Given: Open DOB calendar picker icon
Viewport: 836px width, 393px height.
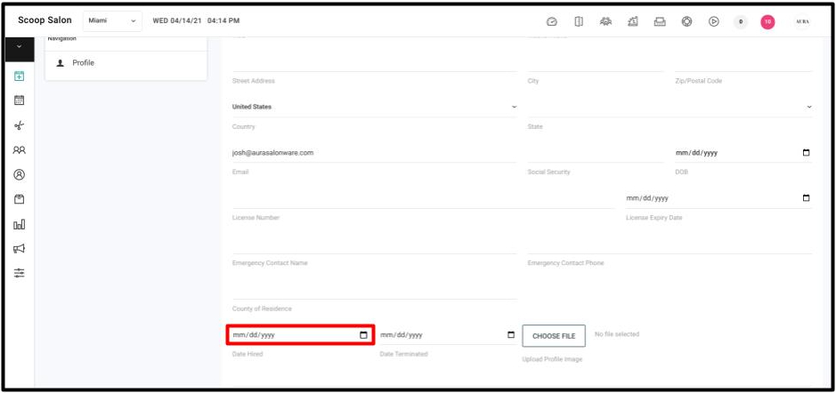Looking at the screenshot, I should tap(806, 152).
